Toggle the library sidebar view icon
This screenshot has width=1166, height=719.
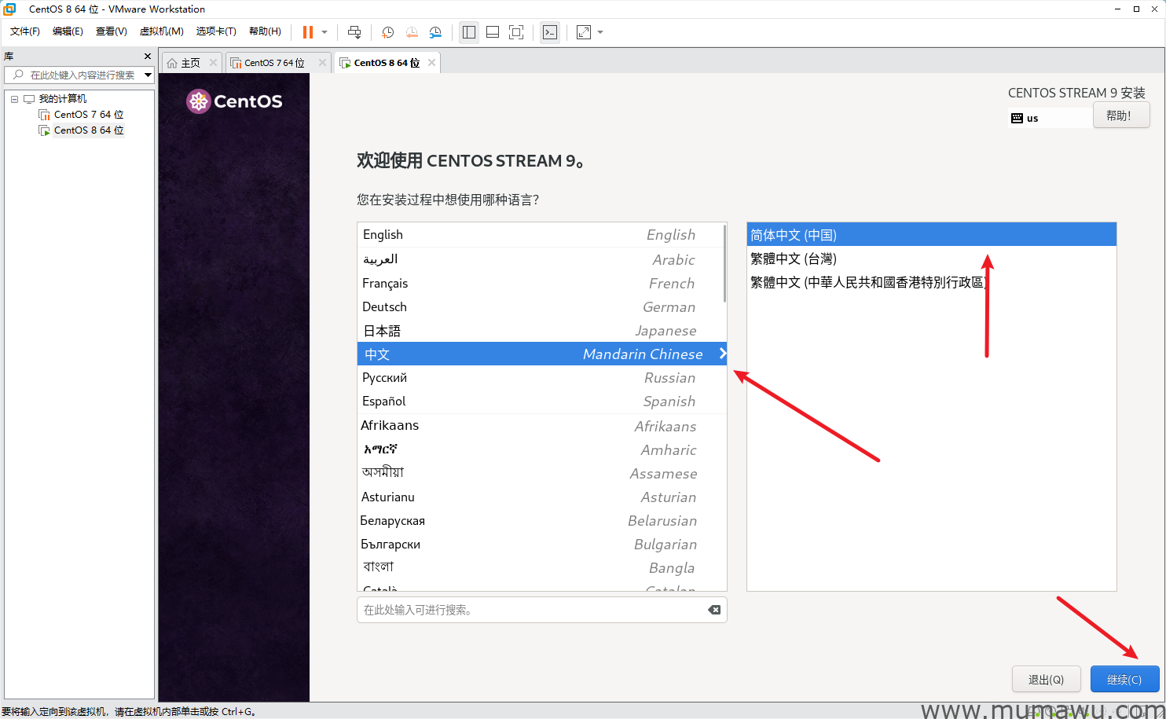click(x=469, y=32)
